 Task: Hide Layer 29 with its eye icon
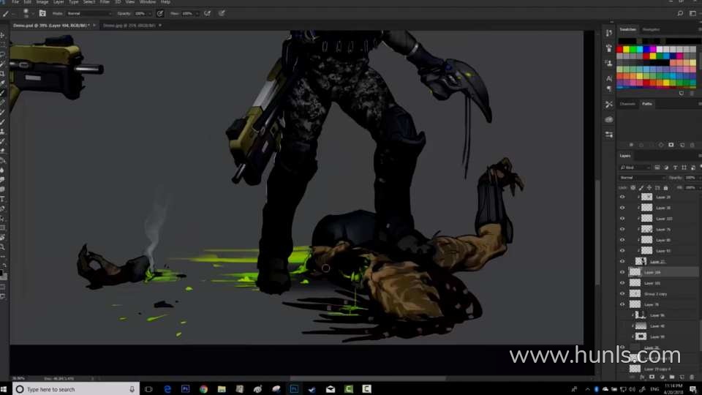[622, 197]
